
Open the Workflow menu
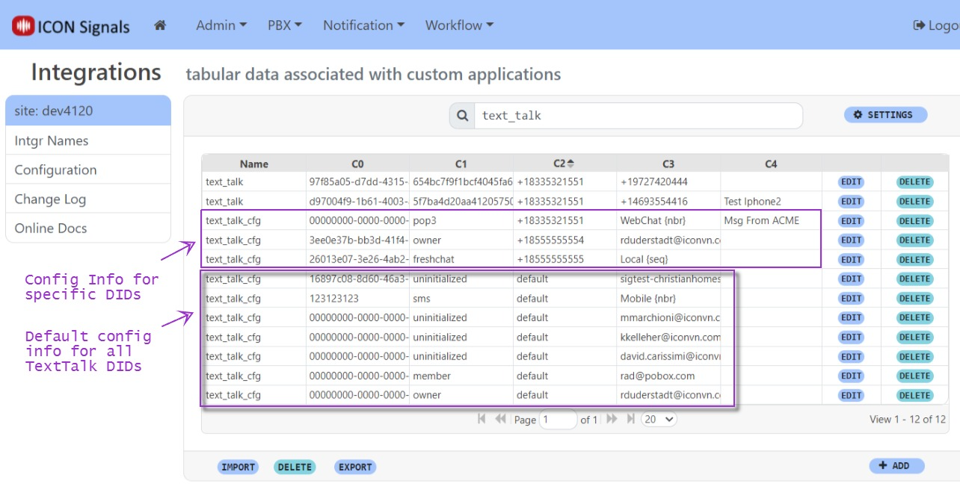[459, 25]
